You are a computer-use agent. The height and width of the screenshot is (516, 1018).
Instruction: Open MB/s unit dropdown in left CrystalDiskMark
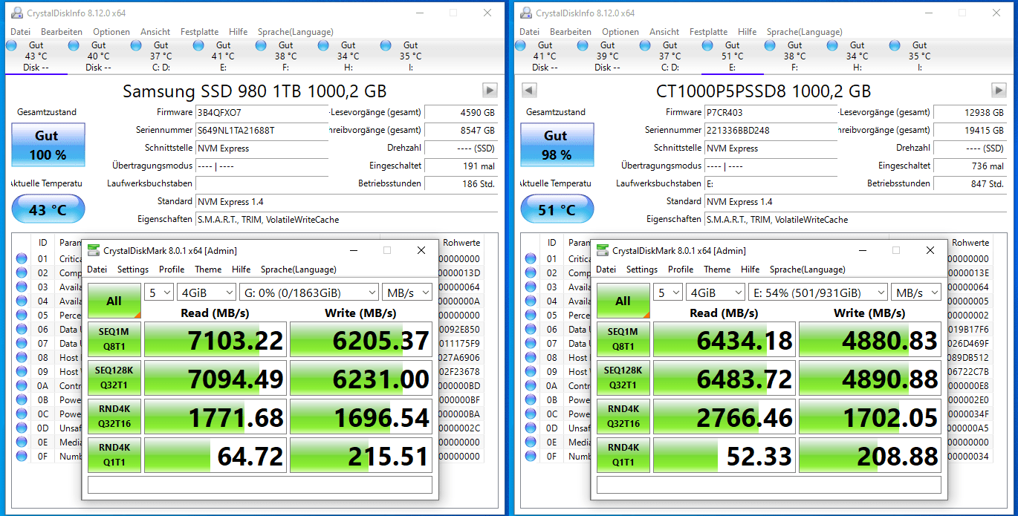406,293
